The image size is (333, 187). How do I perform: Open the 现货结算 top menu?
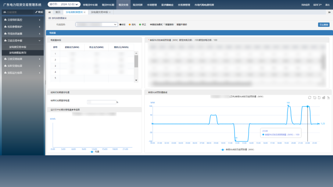coord(138,5)
